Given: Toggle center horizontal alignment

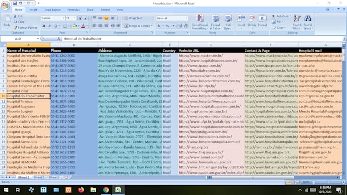Looking at the screenshot, I should [100, 26].
